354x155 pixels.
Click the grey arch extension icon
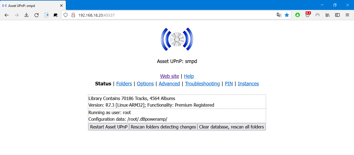[x=317, y=15]
